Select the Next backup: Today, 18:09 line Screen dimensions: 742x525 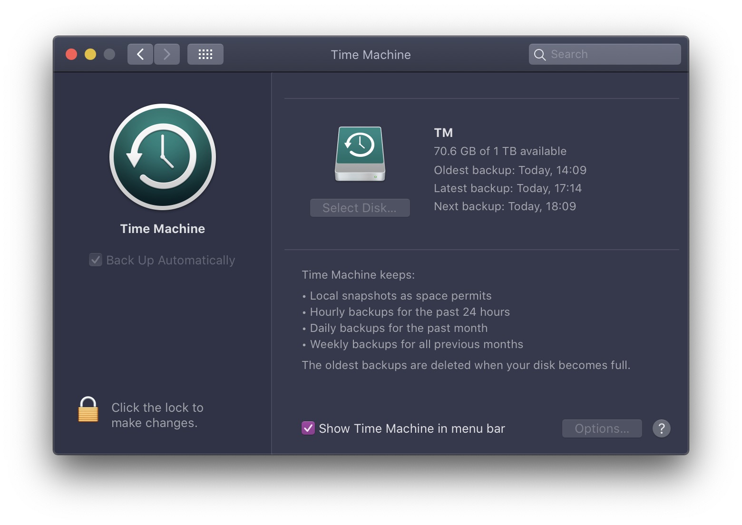(505, 206)
